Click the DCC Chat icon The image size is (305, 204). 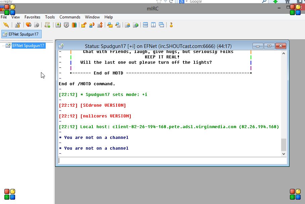click(92, 25)
